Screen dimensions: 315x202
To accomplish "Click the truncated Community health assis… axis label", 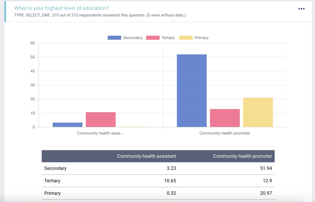I will pos(101,133).
